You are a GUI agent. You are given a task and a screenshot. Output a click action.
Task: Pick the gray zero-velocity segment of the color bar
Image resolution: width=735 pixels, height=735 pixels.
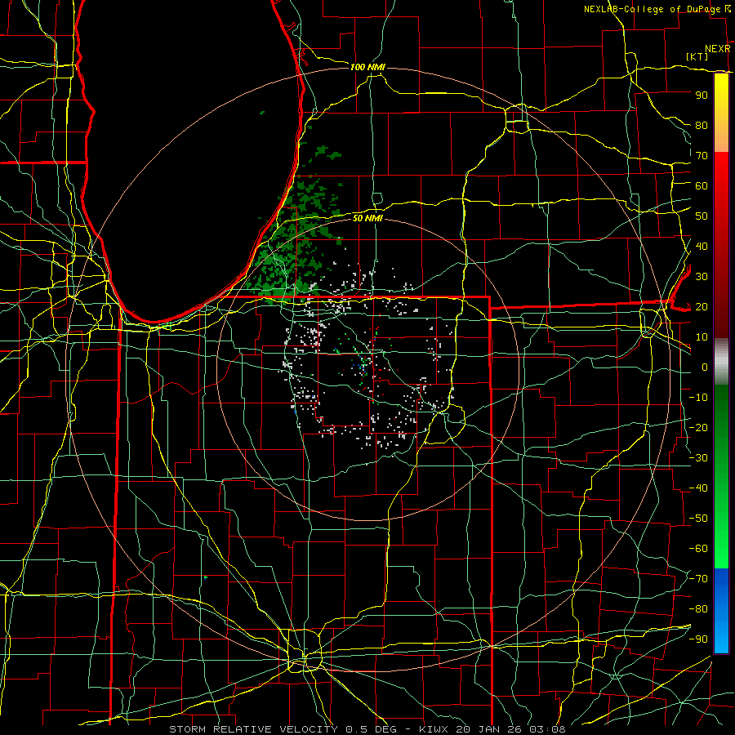[x=721, y=362]
